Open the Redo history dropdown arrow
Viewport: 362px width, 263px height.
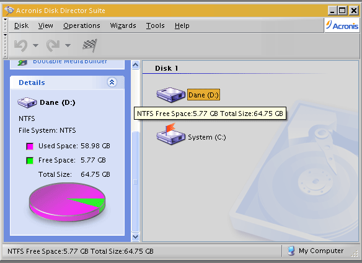(68, 45)
